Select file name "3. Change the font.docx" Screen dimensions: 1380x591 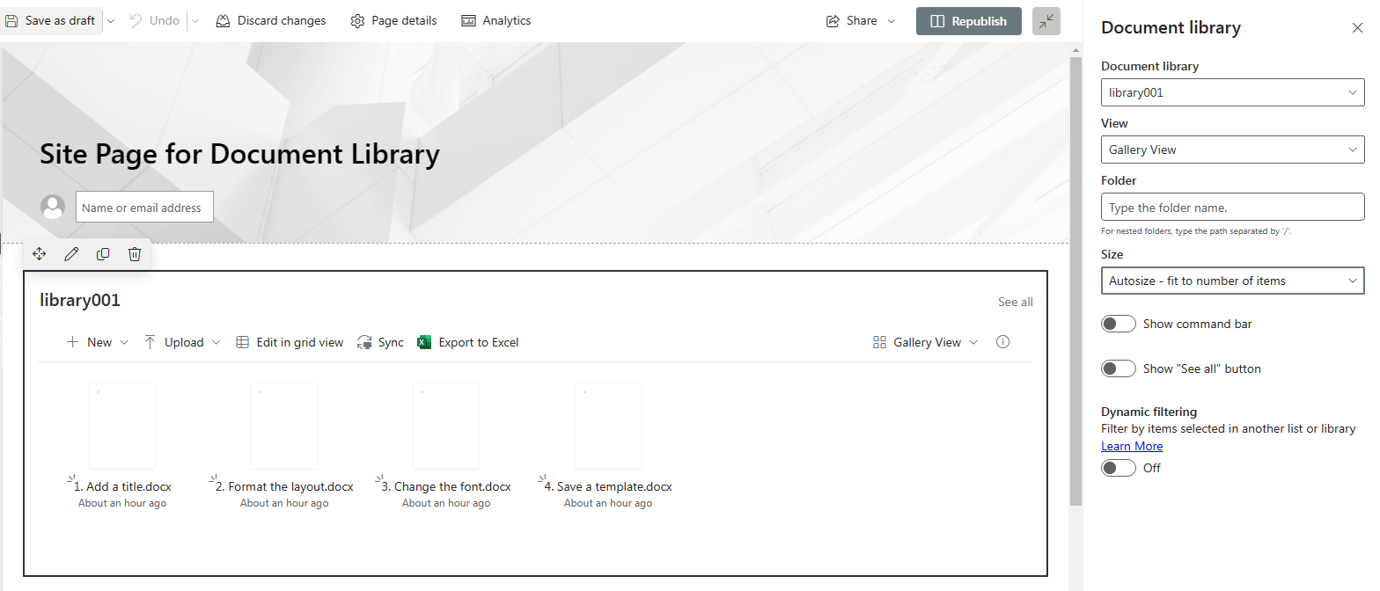coord(446,486)
